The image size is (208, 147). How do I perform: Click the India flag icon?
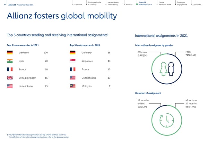[10, 61]
